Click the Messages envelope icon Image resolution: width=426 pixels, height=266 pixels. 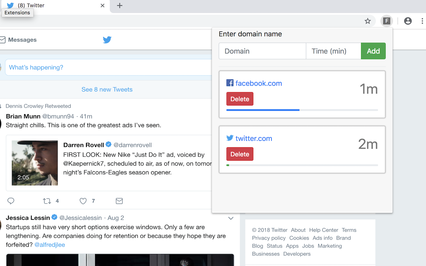tap(3, 40)
